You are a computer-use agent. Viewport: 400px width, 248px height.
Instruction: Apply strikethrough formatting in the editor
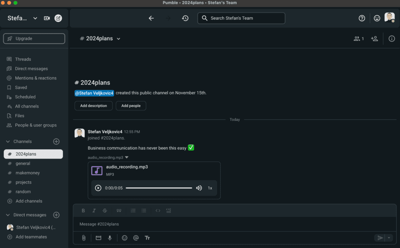click(x=105, y=211)
